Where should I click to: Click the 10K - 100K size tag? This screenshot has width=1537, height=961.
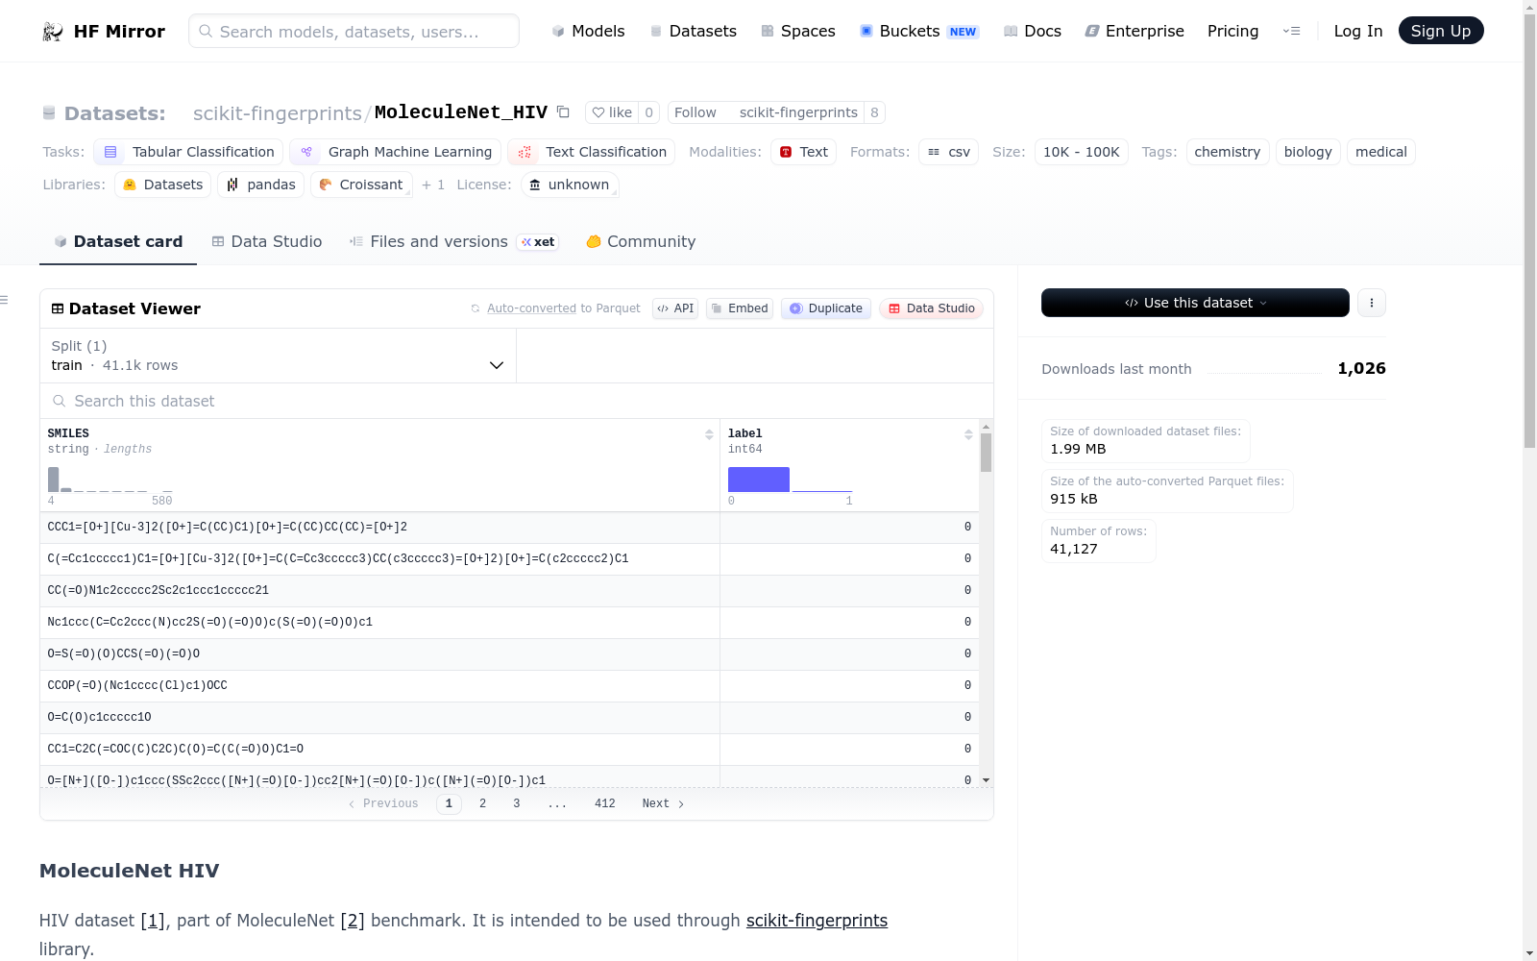pos(1082,152)
